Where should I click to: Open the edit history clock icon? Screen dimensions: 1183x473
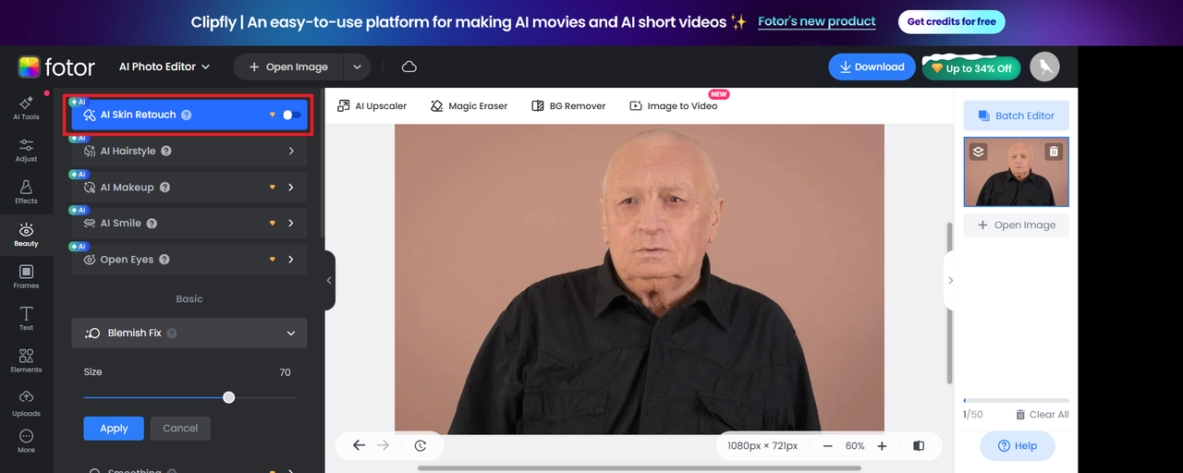coord(421,445)
